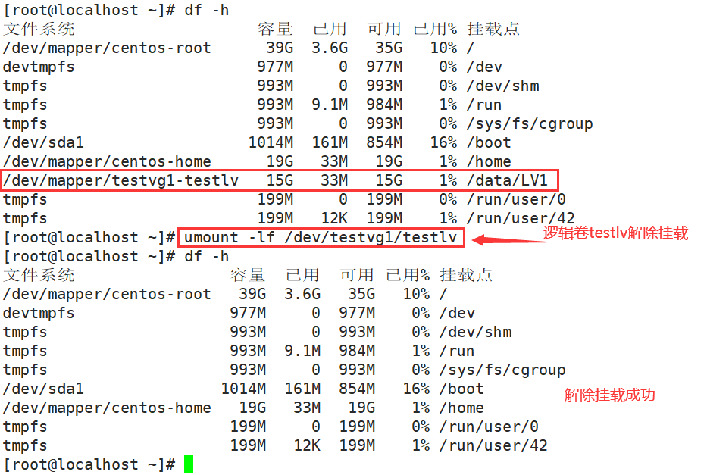Click /dev/sda1 in the listing after umount

[43, 389]
